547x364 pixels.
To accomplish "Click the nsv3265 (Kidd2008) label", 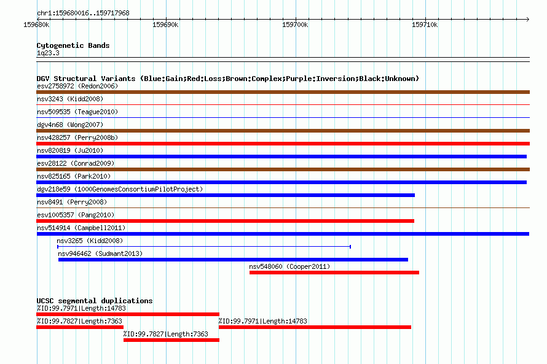I will click(90, 241).
